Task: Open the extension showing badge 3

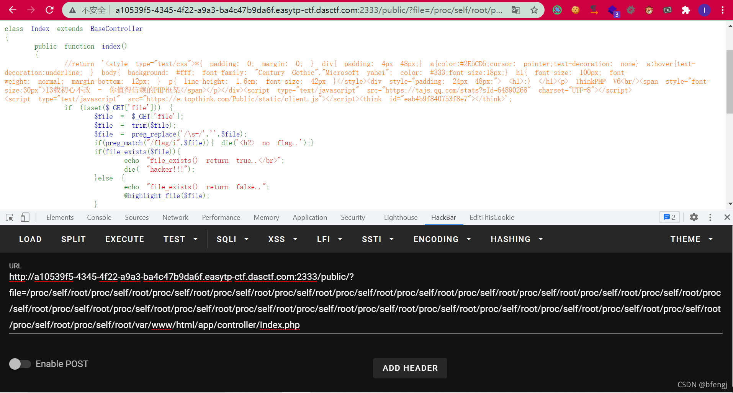Action: [x=613, y=11]
